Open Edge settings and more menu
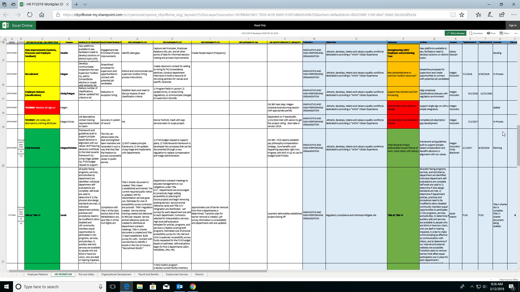The height and width of the screenshot is (292, 520). pos(514,15)
